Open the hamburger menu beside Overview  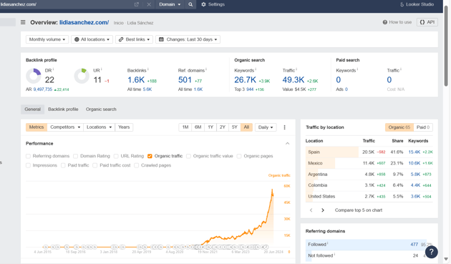[x=23, y=22]
